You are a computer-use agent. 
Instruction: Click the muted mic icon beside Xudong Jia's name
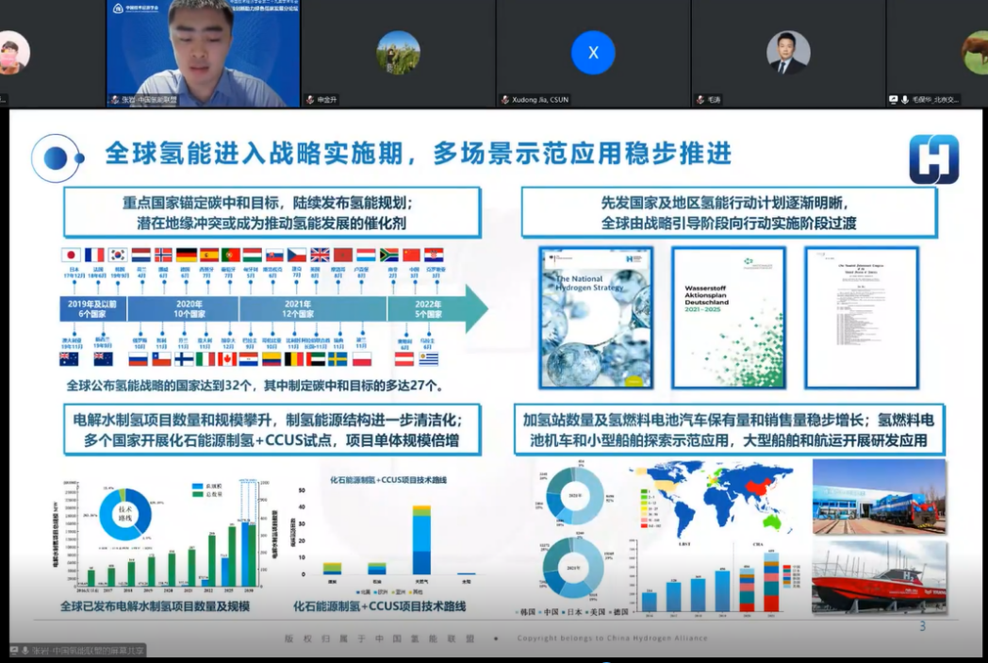(x=506, y=100)
